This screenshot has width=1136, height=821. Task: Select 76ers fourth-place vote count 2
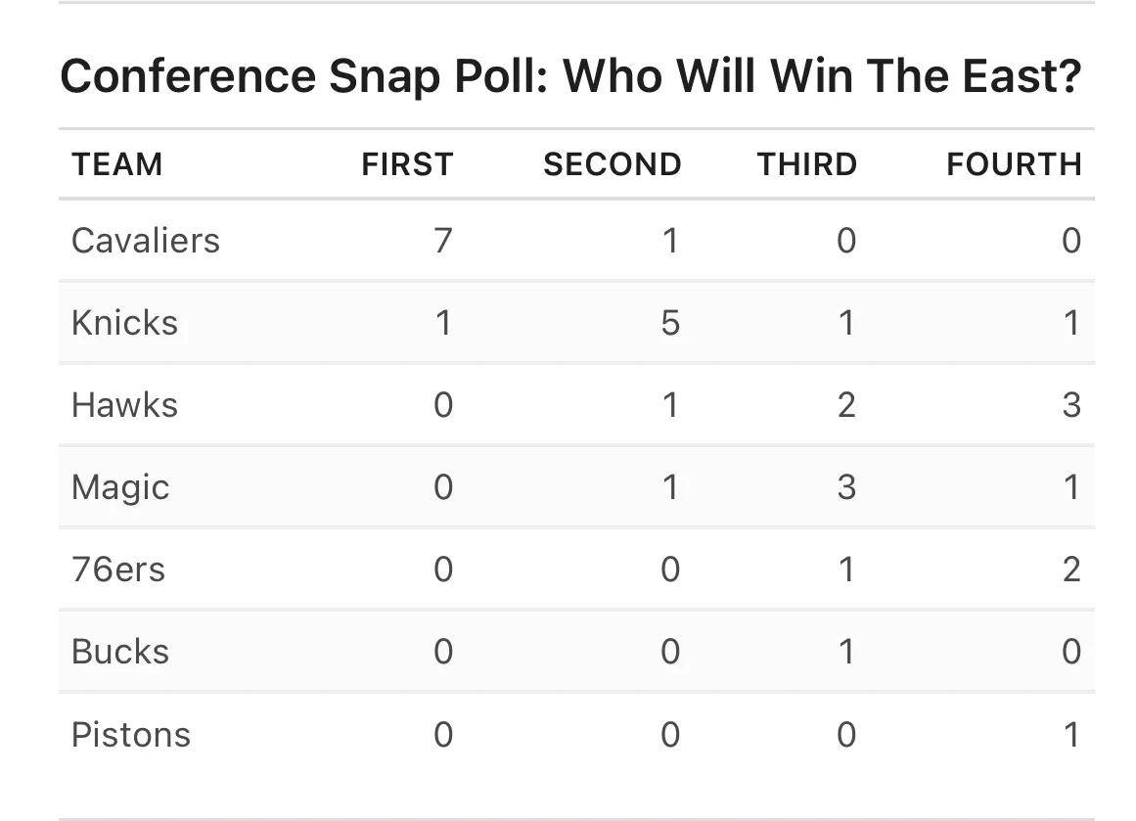tap(1071, 570)
